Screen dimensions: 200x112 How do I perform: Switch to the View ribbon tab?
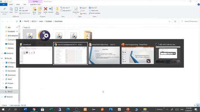pos(25,4)
